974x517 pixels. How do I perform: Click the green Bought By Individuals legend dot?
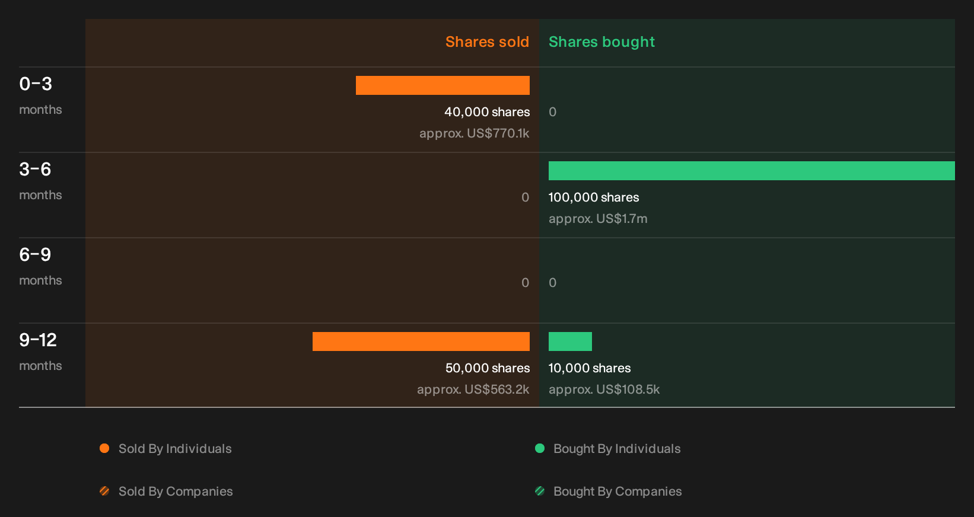click(540, 448)
